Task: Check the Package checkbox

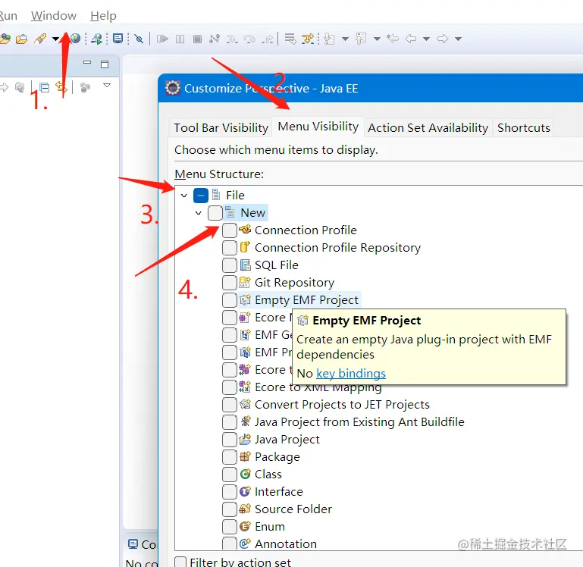Action: (230, 456)
